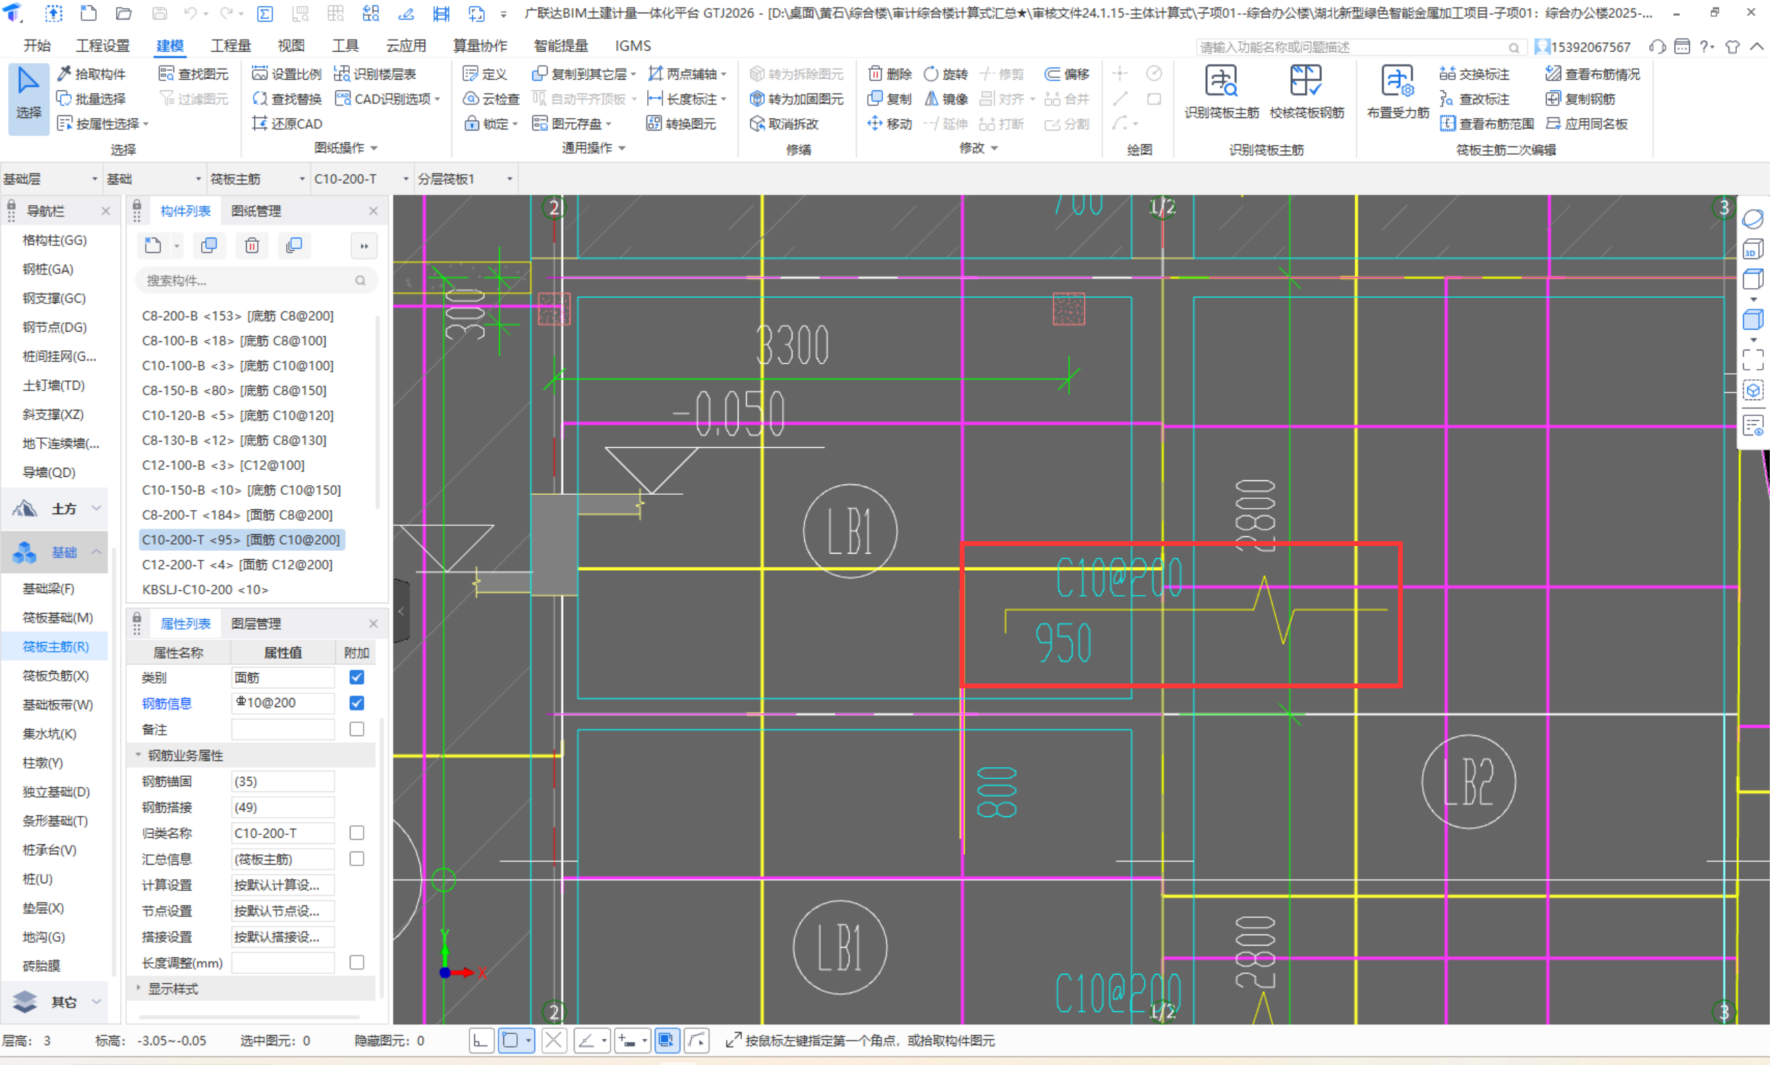1770x1065 pixels.
Task: Switch to 图层管理 tab
Action: click(257, 623)
